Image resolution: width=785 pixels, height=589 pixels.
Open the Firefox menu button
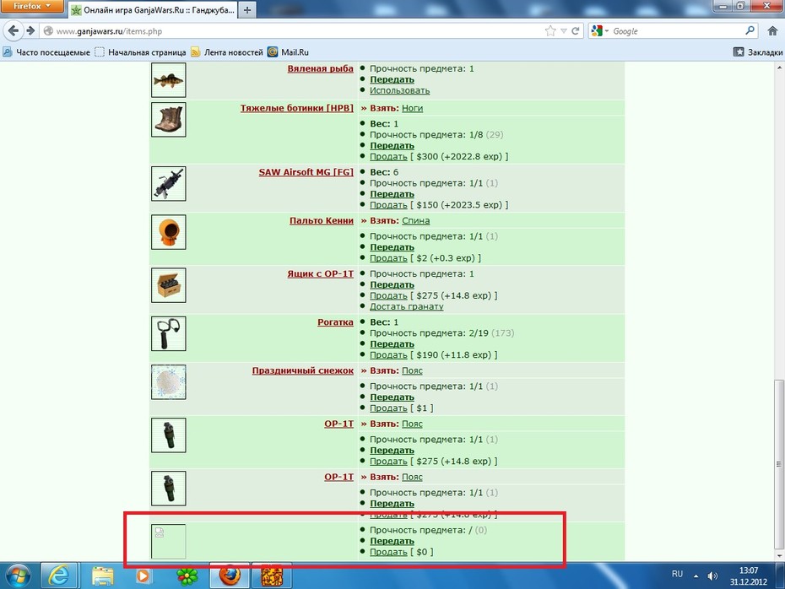(32, 6)
